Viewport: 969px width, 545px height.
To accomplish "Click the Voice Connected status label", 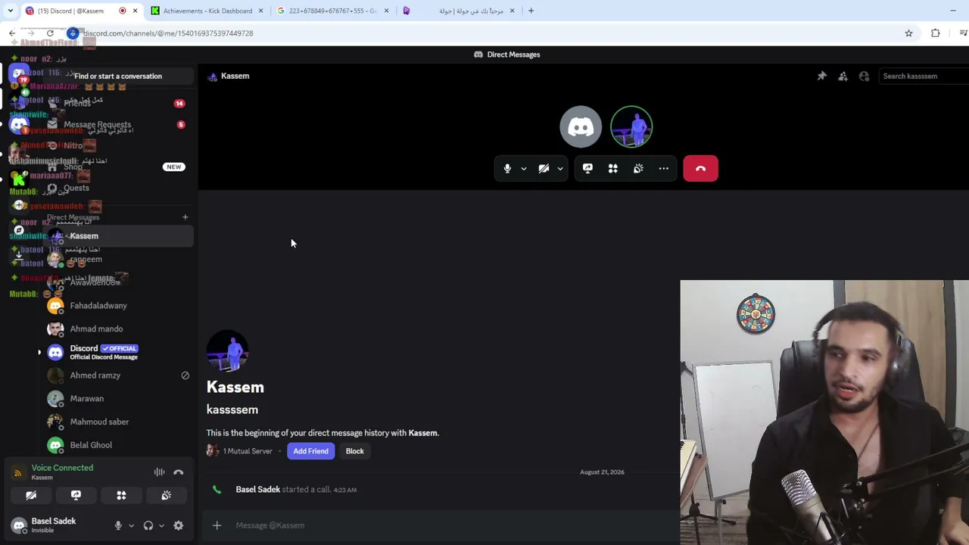I will (x=62, y=468).
